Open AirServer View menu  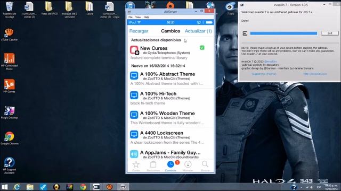pos(138,17)
